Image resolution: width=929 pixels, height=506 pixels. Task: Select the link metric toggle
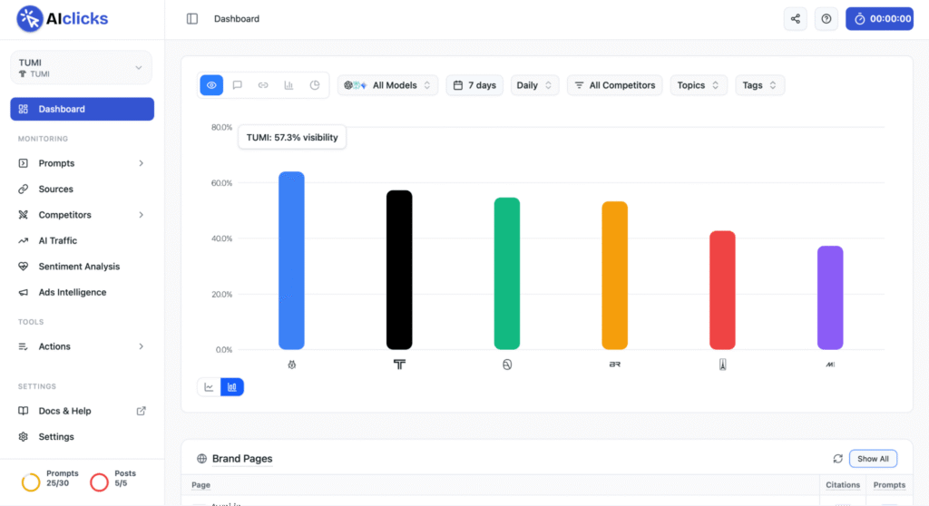click(x=263, y=85)
